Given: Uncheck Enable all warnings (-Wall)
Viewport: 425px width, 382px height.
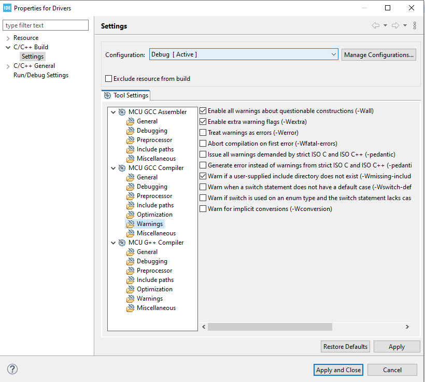Looking at the screenshot, I should click(203, 111).
